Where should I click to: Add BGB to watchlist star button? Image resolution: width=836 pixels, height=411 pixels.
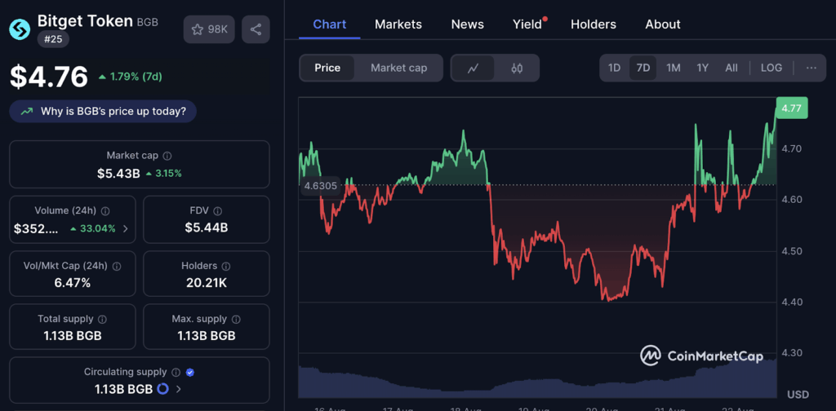pyautogui.click(x=210, y=29)
